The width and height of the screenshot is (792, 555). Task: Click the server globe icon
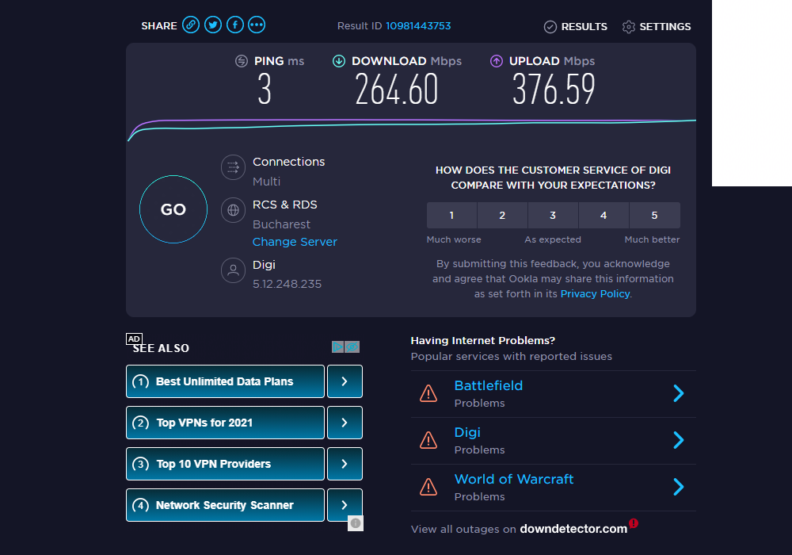[233, 210]
